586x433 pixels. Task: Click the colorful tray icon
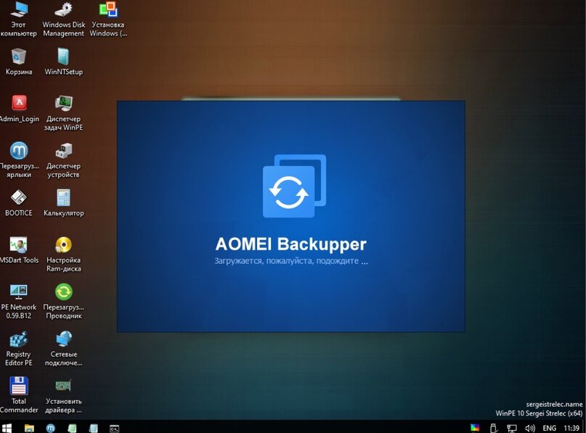(x=475, y=428)
